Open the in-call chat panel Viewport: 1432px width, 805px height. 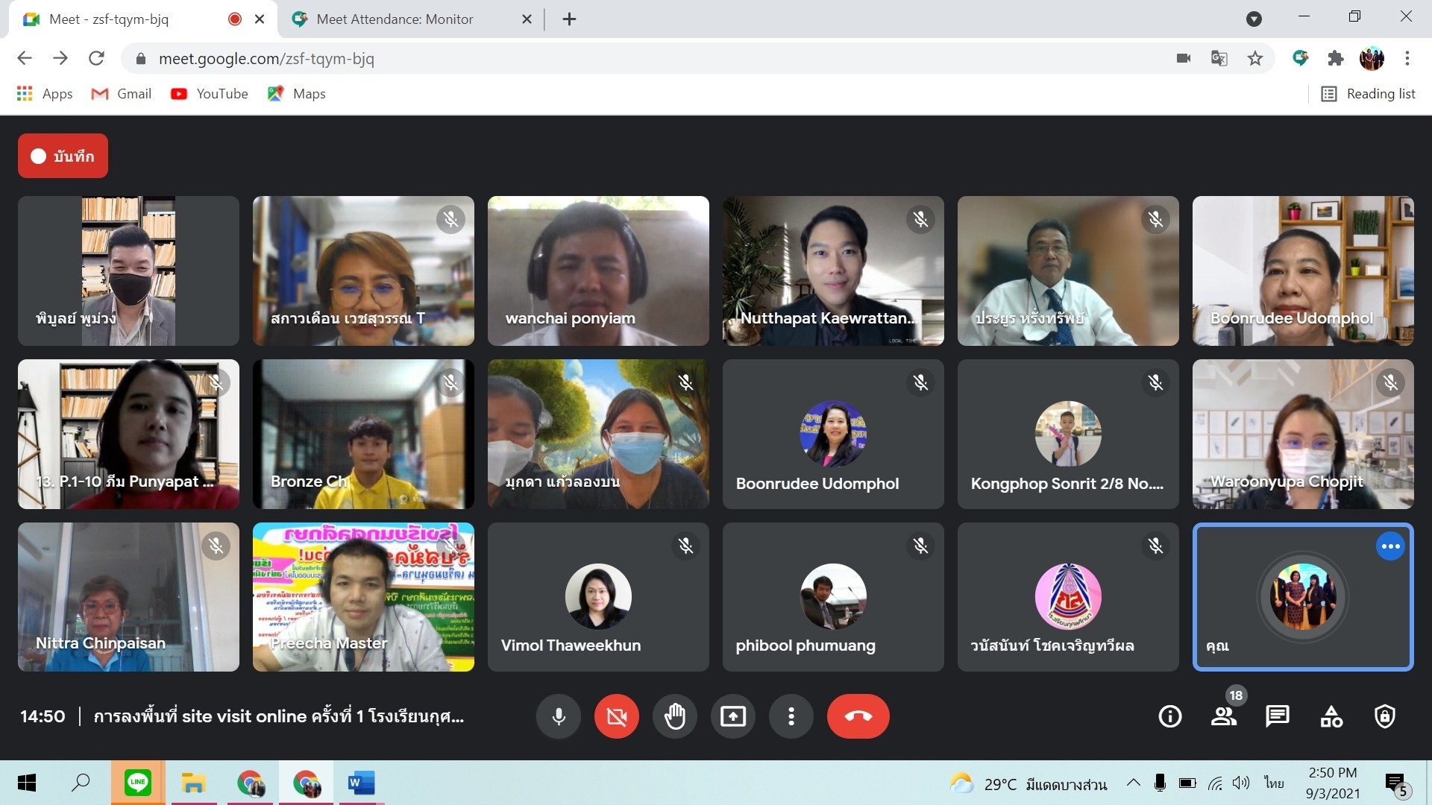pyautogui.click(x=1277, y=716)
